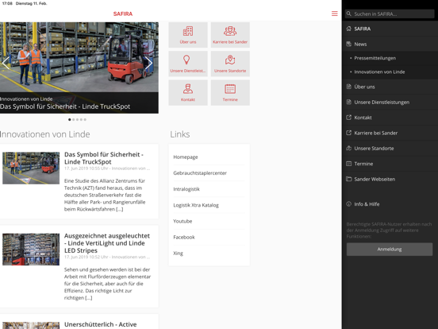Open the Termine calendar tile icon
The height and width of the screenshot is (329, 438).
230,89
